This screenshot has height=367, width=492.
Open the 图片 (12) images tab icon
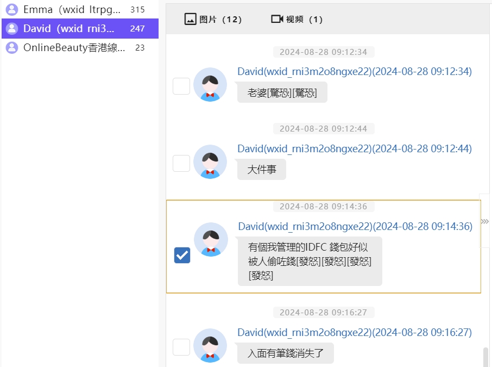190,19
